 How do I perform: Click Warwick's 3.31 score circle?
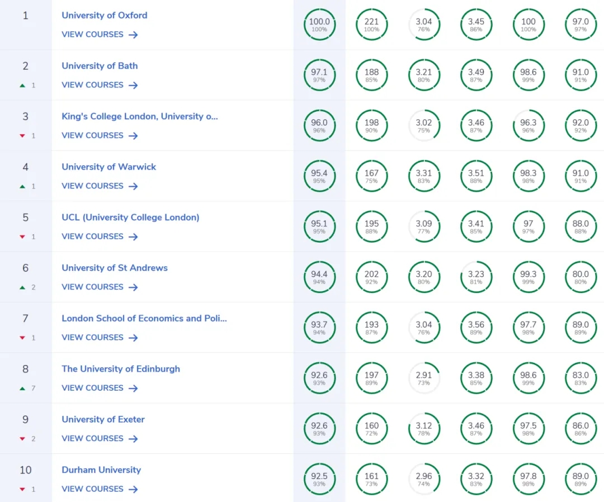[424, 176]
